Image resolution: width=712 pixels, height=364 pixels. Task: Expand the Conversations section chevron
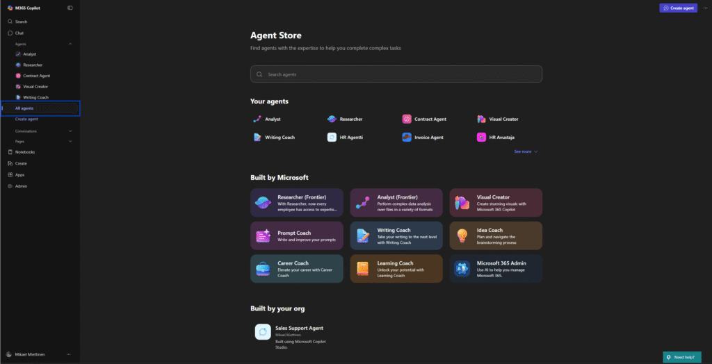[70, 131]
